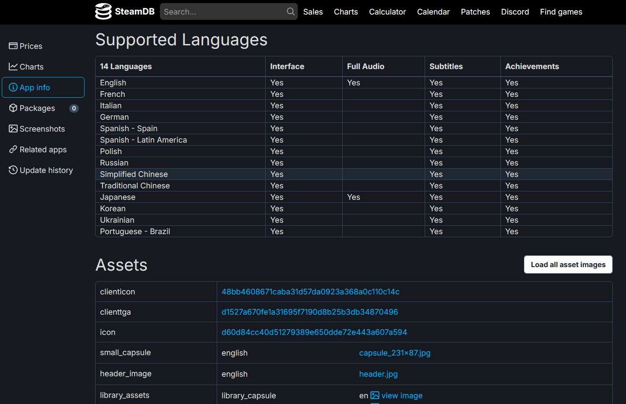Click Load all asset images button
The width and height of the screenshot is (626, 404).
click(568, 264)
